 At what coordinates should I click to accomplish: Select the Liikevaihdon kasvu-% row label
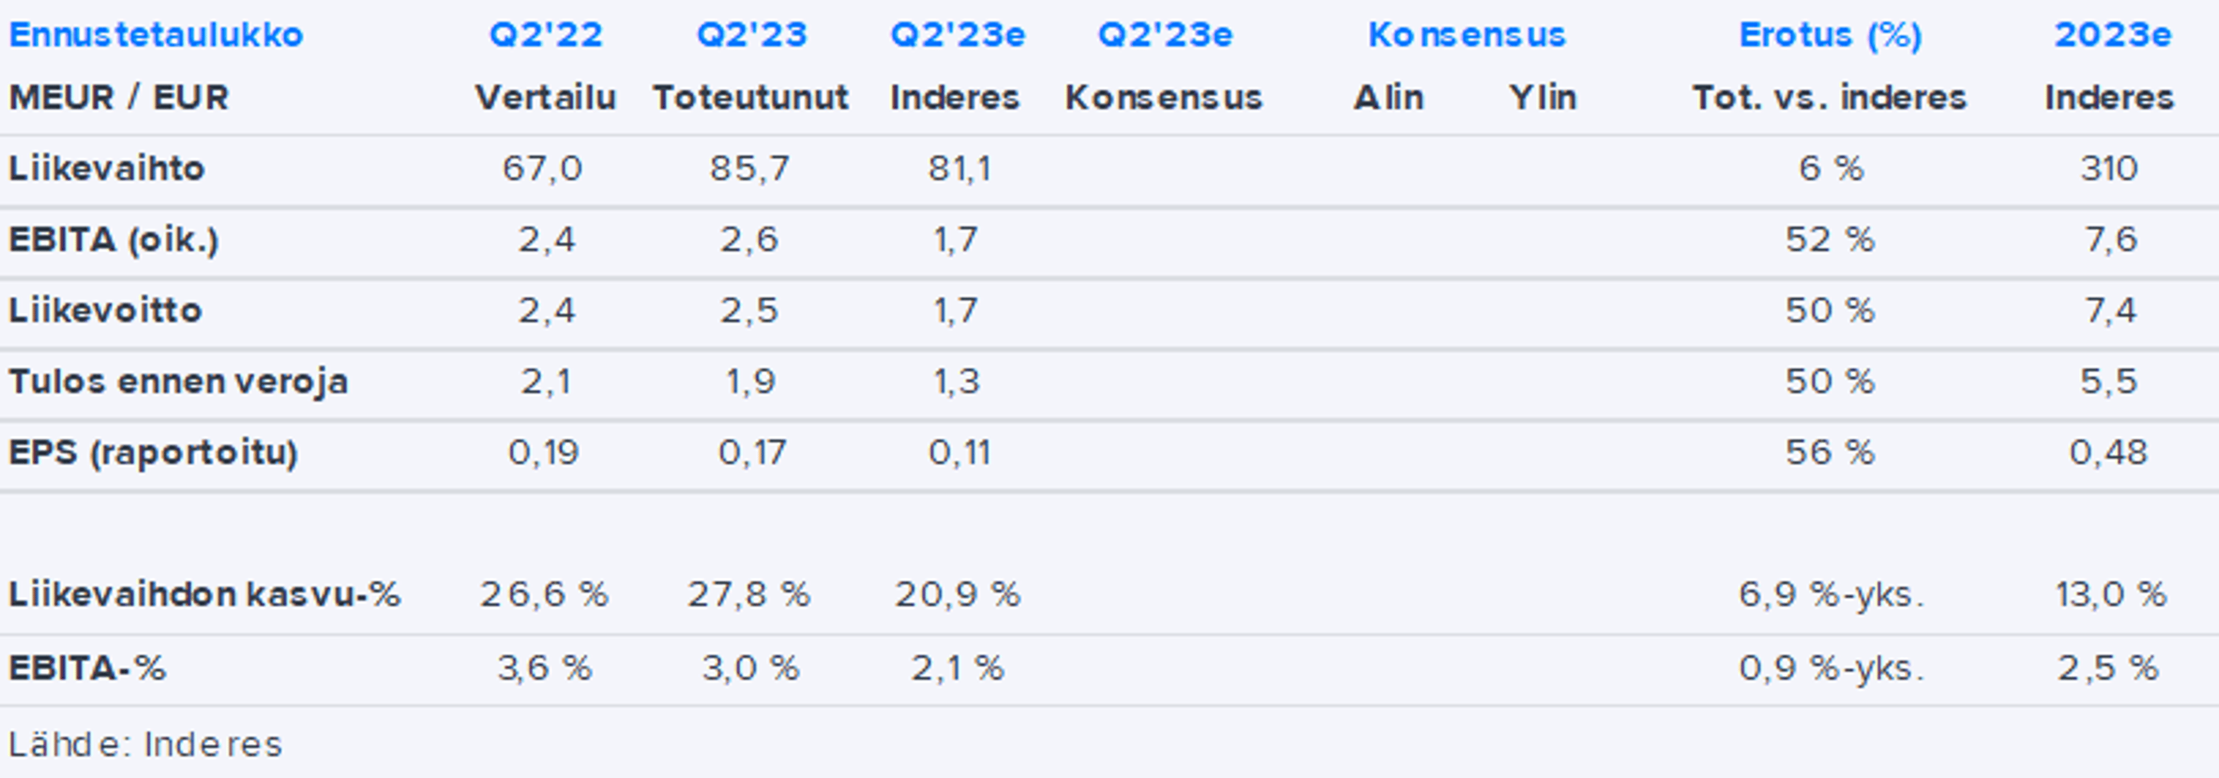pos(204,595)
